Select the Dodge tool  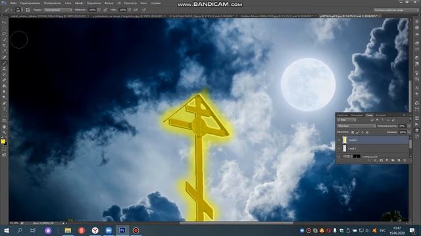4,98
